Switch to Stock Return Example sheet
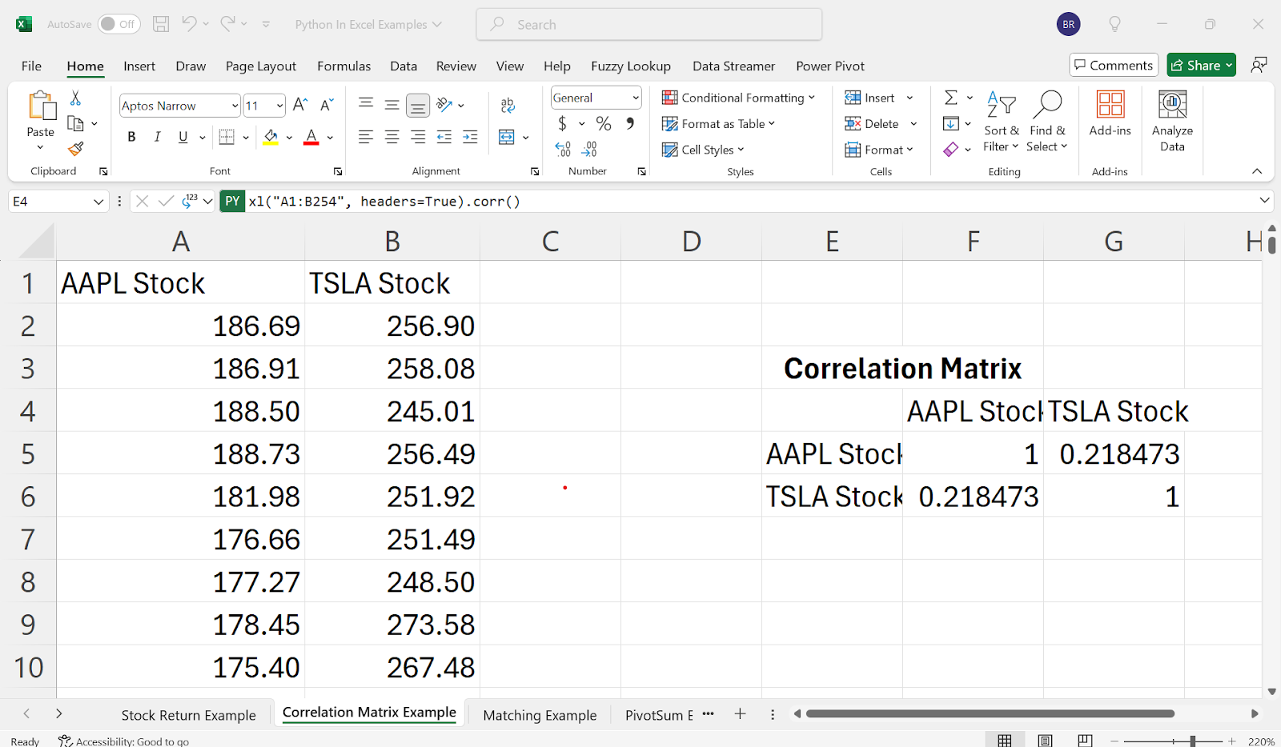 [x=188, y=715]
